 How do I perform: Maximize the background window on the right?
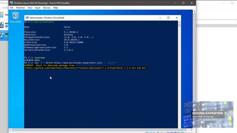click(x=232, y=3)
